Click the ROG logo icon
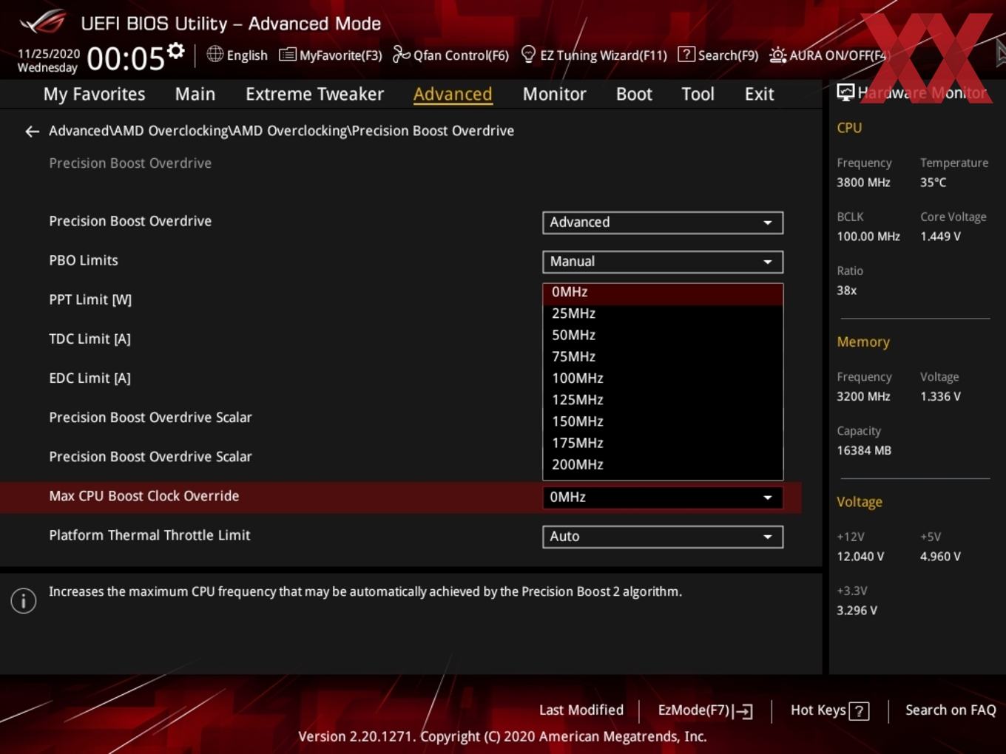 point(43,22)
